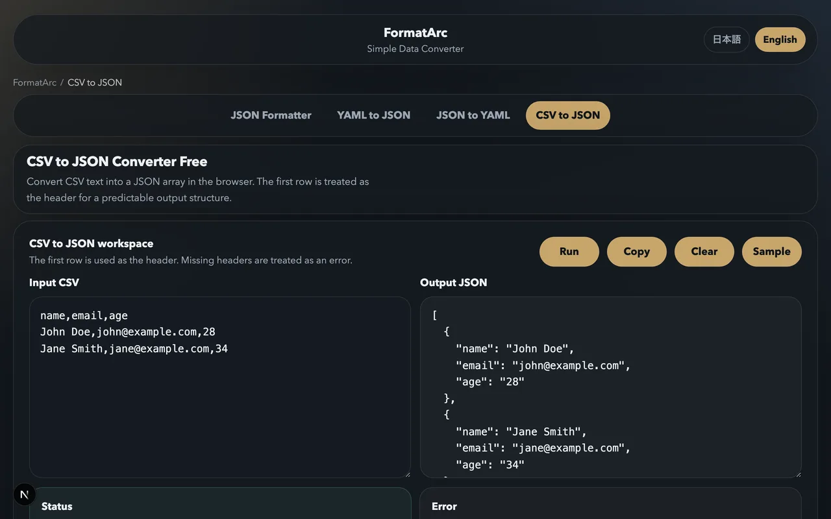
Task: Open the Next.js dev tools badge
Action: pos(24,494)
